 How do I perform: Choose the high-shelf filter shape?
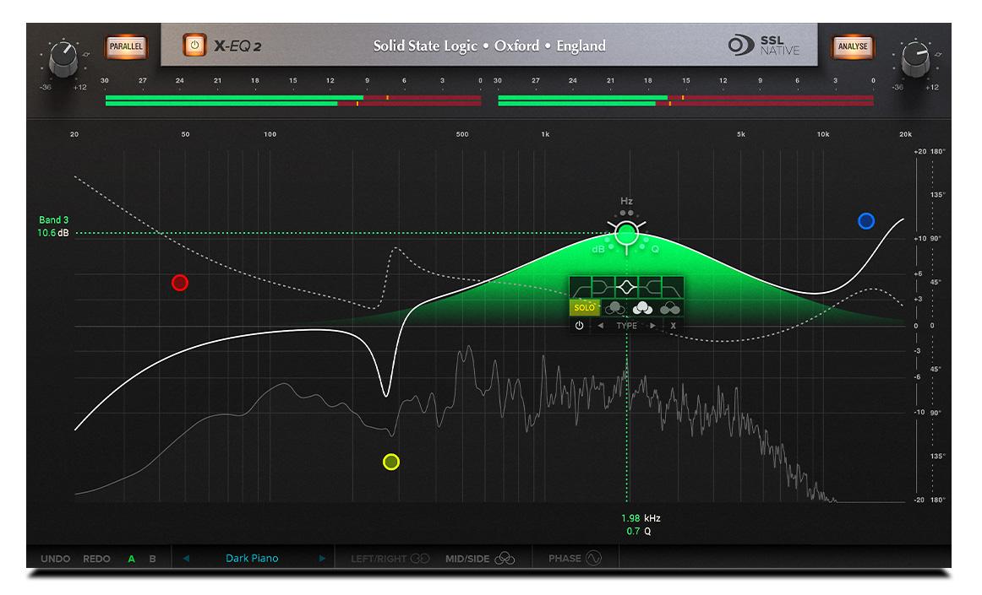click(649, 288)
